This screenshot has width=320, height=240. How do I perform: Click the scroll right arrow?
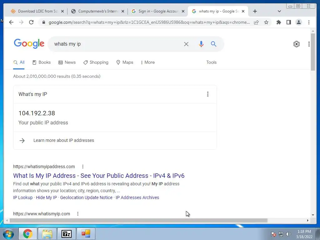click(x=308, y=220)
